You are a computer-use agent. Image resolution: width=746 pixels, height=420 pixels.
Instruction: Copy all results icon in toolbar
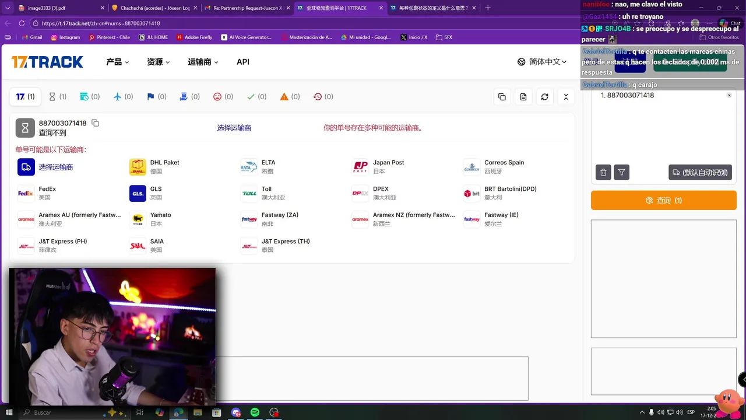point(502,97)
